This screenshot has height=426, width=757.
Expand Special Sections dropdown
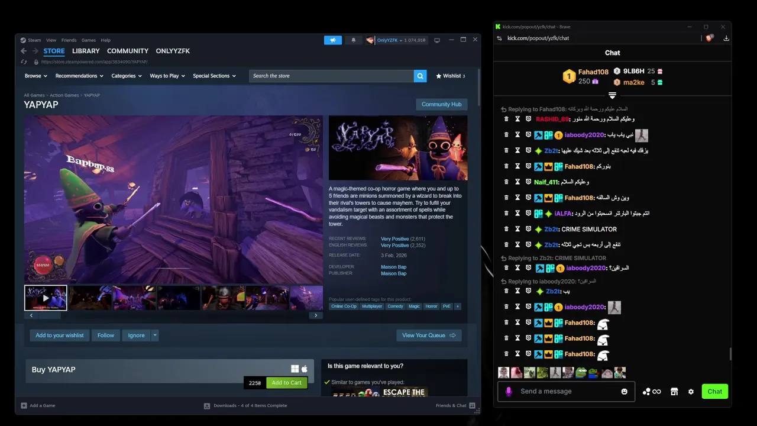tap(214, 76)
